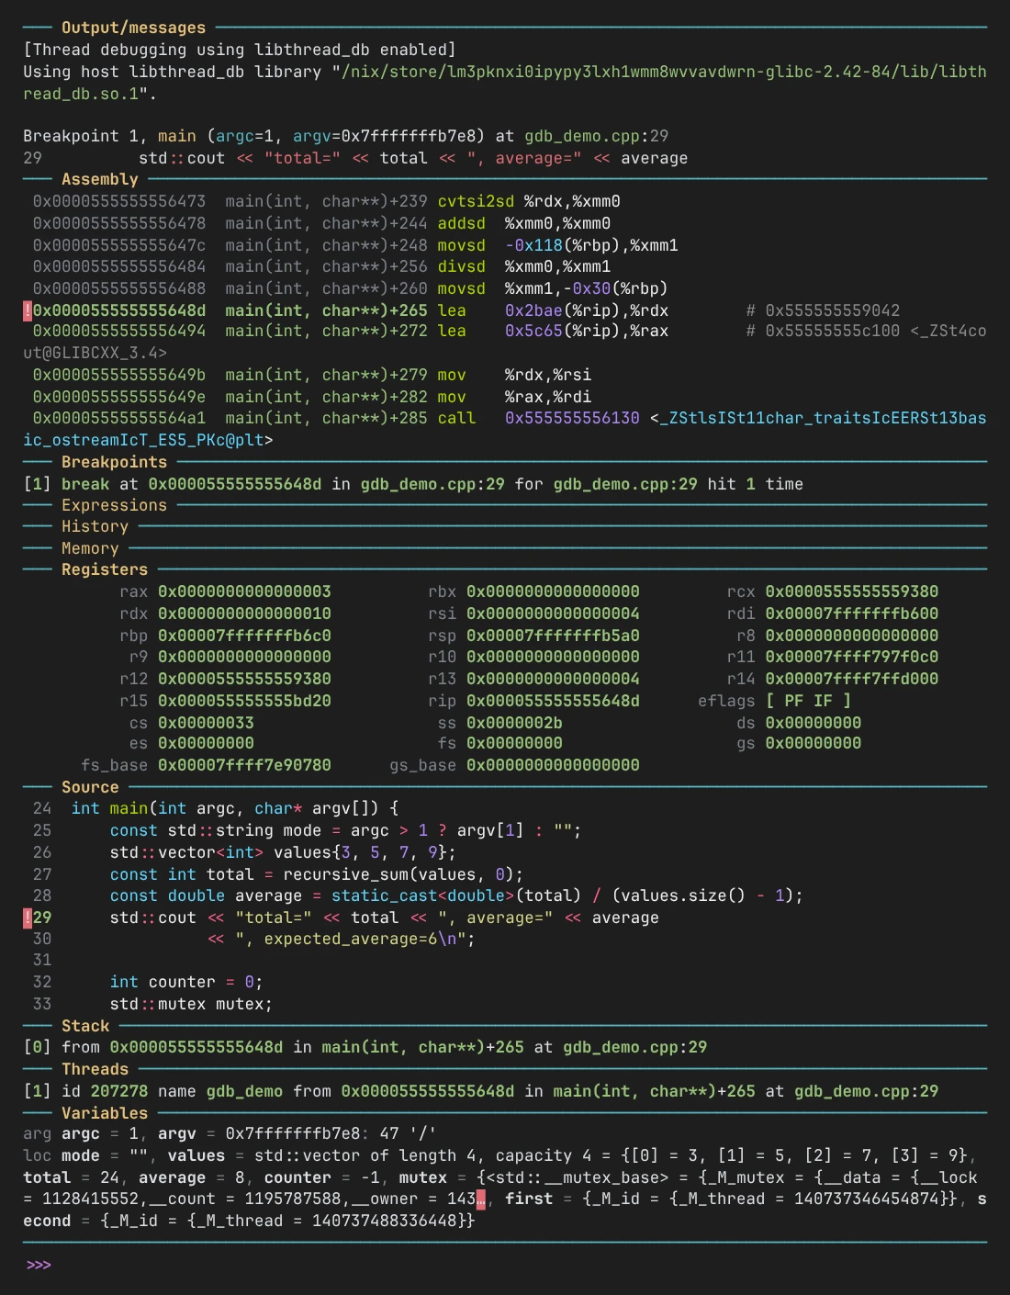Click source line 26 values vector definition
Image resolution: width=1010 pixels, height=1295 pixels.
coord(283,852)
